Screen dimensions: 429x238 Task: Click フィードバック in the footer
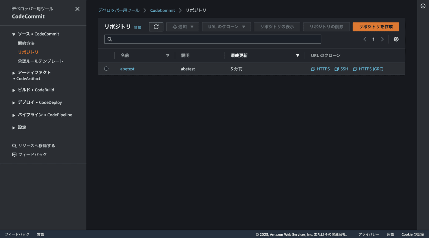tap(17, 234)
